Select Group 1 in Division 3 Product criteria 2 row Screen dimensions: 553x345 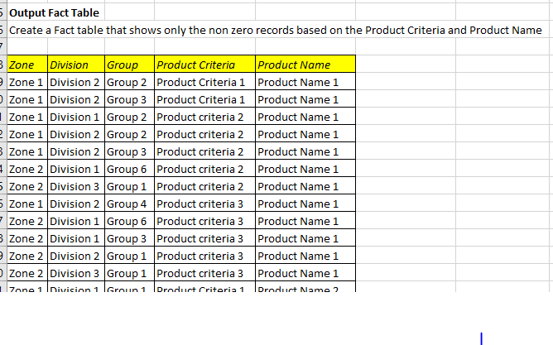tap(129, 186)
